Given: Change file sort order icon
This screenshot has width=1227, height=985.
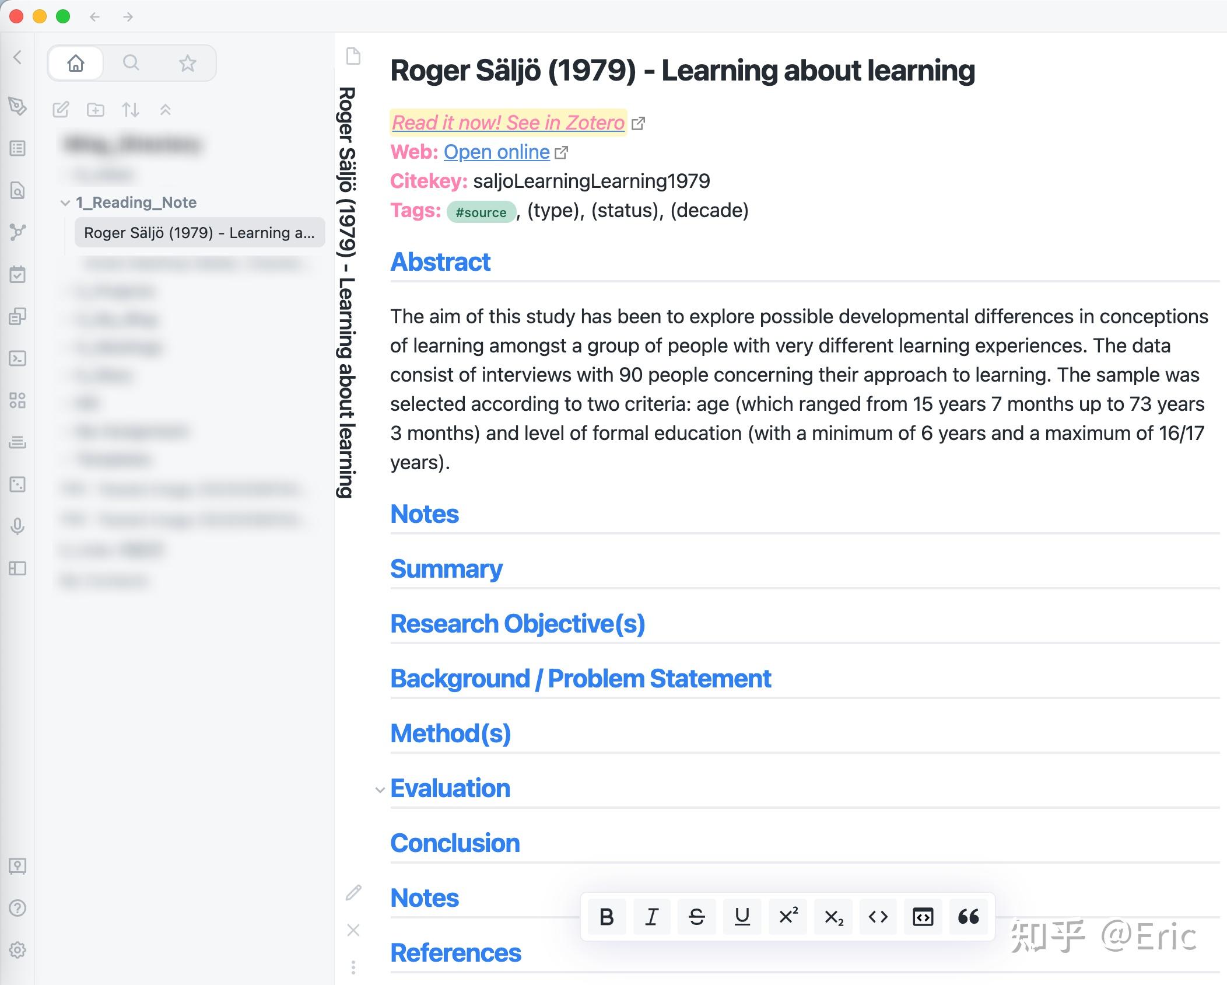Looking at the screenshot, I should pos(131,110).
